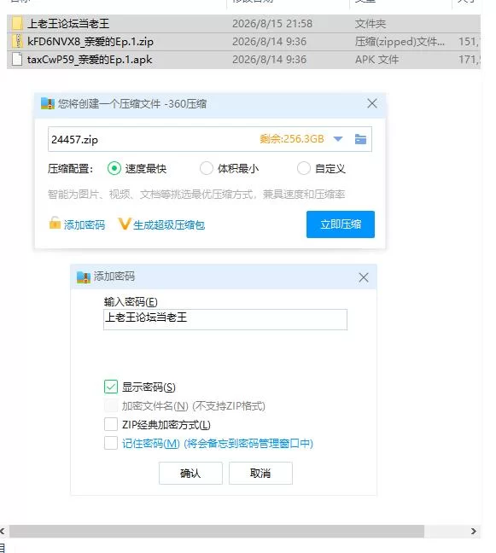Viewport: 496px width, 553px height.
Task: Click the app icon in 添加密码 dialog title
Action: [84, 277]
